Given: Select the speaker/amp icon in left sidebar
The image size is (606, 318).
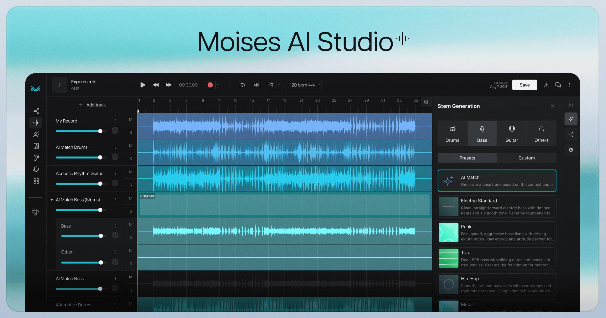Looking at the screenshot, I should coord(36,146).
